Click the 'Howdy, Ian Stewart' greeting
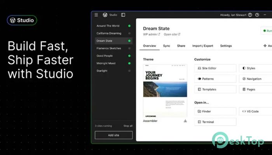Image resolution: width=272 pixels, height=155 pixels. 233,15
